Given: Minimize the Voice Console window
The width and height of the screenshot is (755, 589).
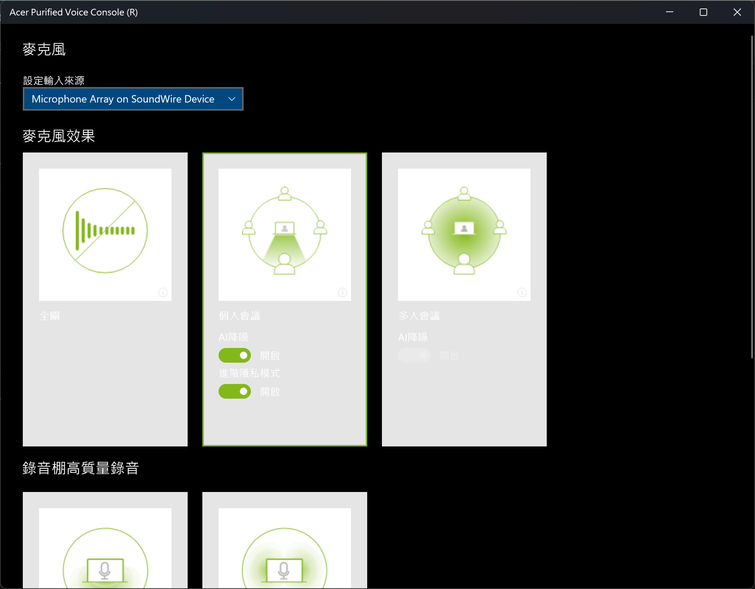Looking at the screenshot, I should coord(669,12).
